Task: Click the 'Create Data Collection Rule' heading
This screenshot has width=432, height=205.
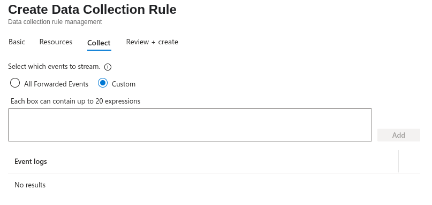Action: click(x=92, y=10)
